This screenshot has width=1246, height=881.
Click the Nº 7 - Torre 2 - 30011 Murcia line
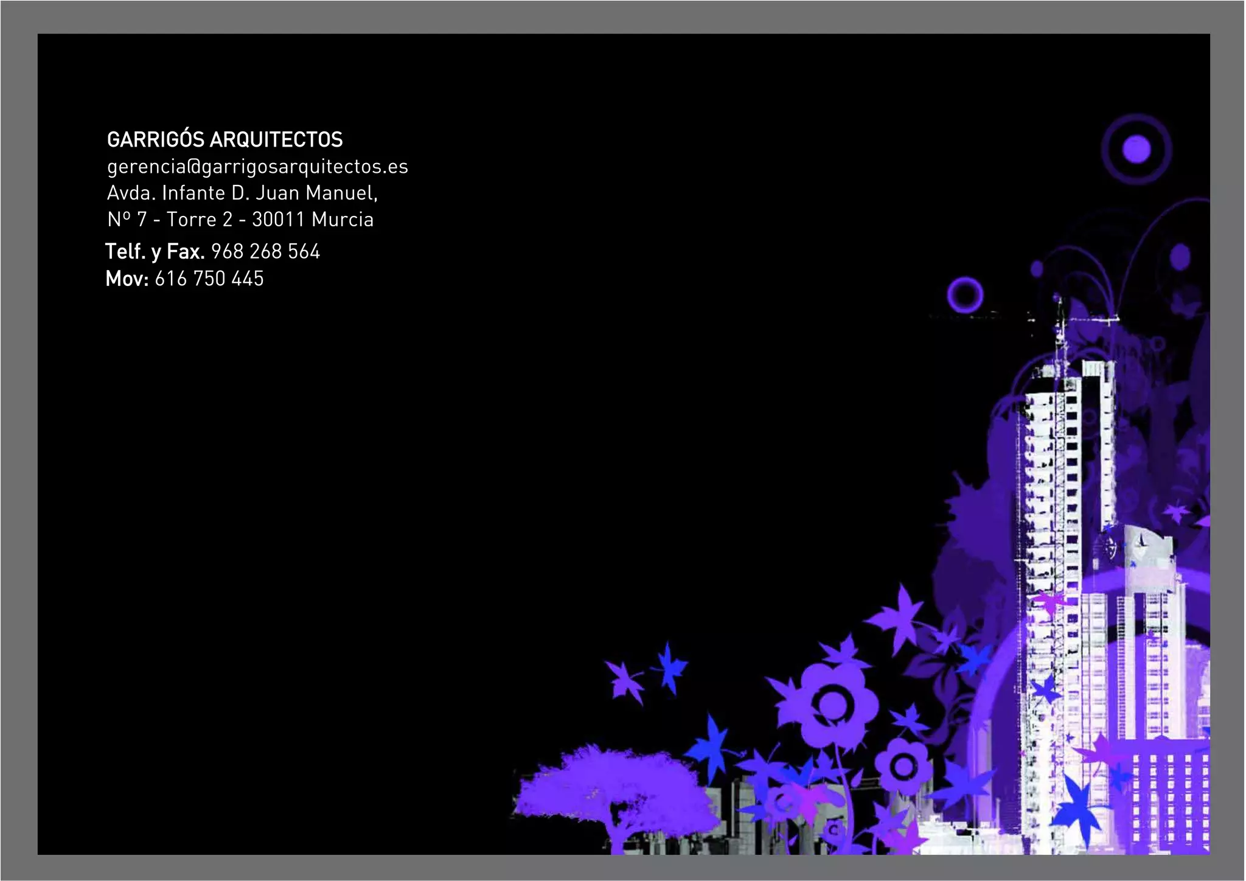point(240,220)
